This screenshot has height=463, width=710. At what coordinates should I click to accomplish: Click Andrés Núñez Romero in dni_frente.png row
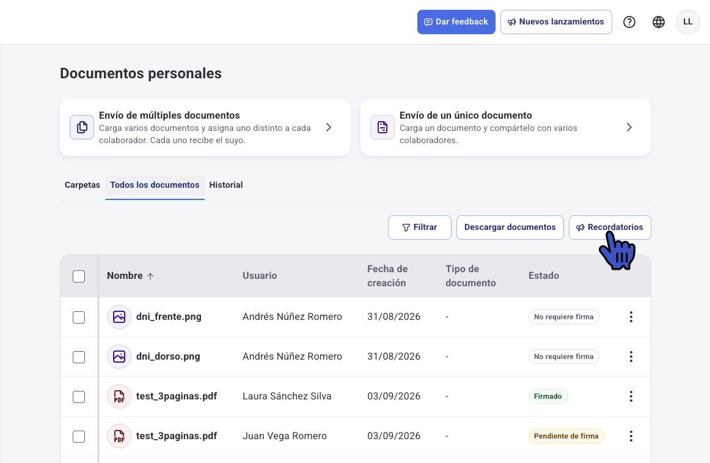[x=292, y=317]
